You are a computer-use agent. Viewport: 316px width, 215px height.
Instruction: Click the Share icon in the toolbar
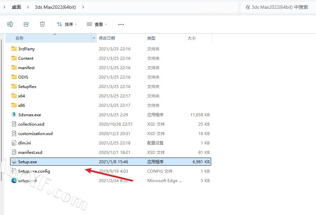26,25
